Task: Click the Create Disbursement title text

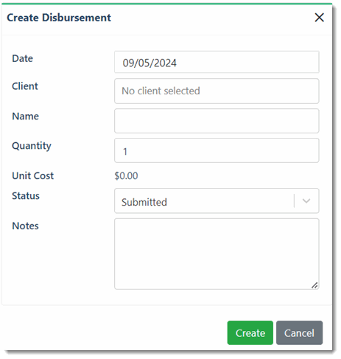Action: [59, 18]
